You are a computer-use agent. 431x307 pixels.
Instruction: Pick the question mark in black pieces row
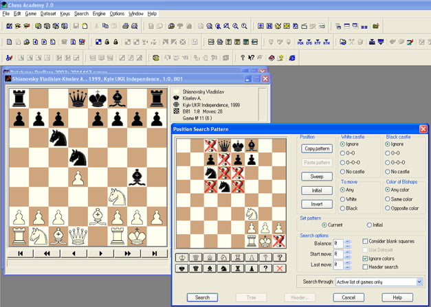coord(265,269)
